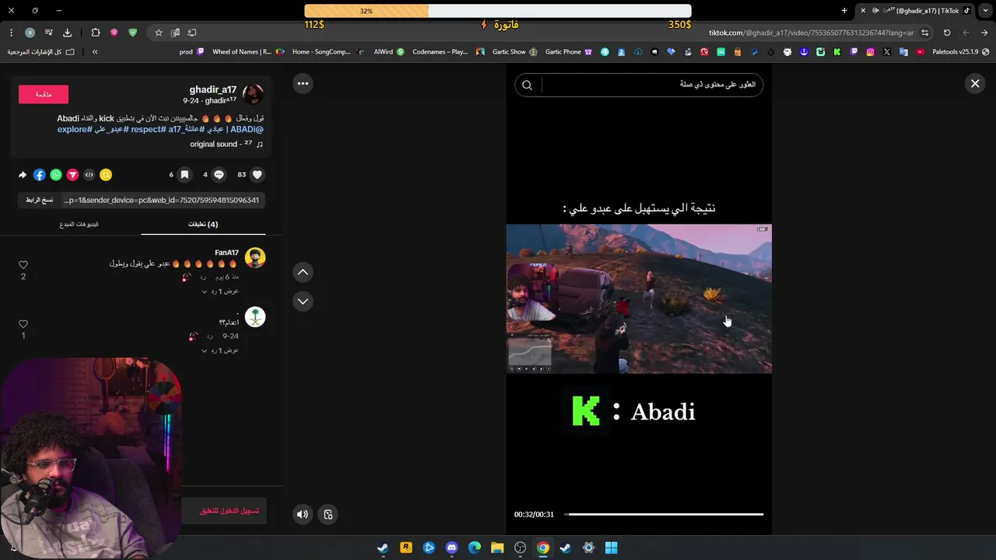Open FanA17 commenter avatar
The width and height of the screenshot is (996, 560).
(x=255, y=257)
